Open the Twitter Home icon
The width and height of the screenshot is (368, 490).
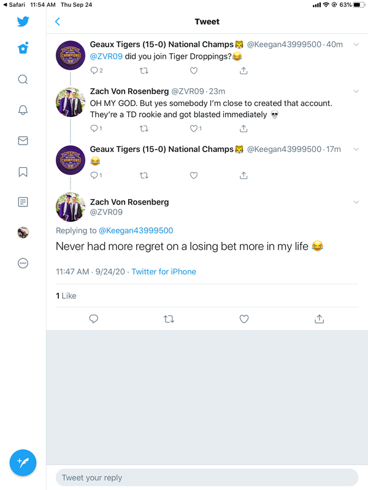tap(23, 49)
